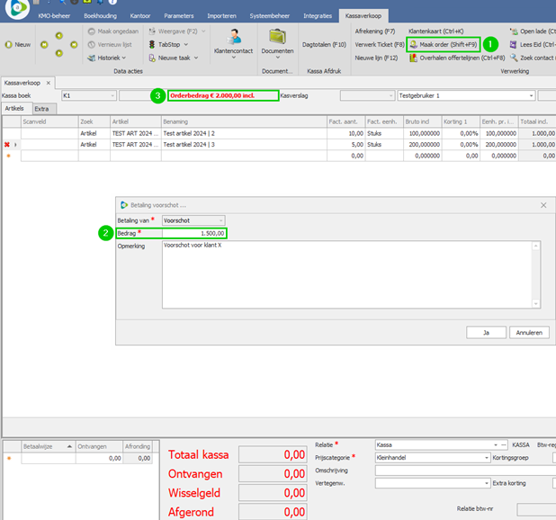Open Nieuwe taak dropdown
556x520 pixels.
pos(173,58)
